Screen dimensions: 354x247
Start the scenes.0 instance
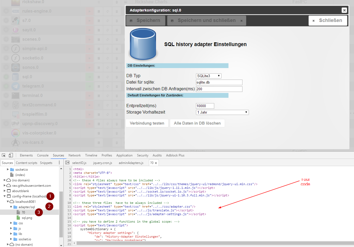coord(90,39)
